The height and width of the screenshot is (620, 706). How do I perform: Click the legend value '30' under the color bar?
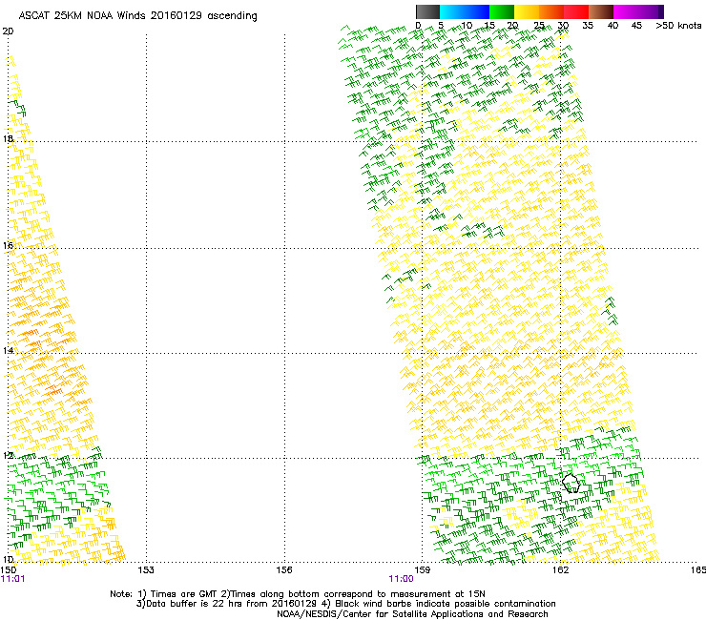click(x=563, y=26)
